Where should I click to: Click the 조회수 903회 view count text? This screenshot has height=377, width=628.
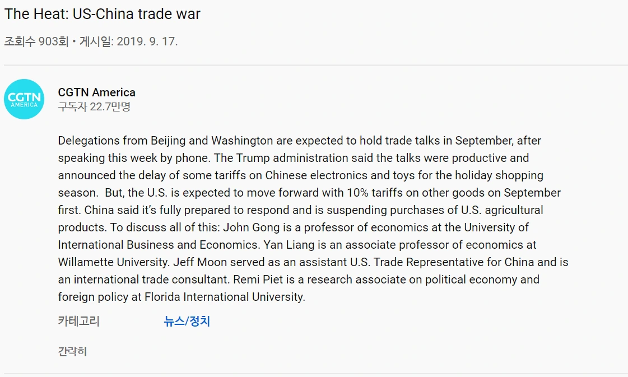coord(36,41)
